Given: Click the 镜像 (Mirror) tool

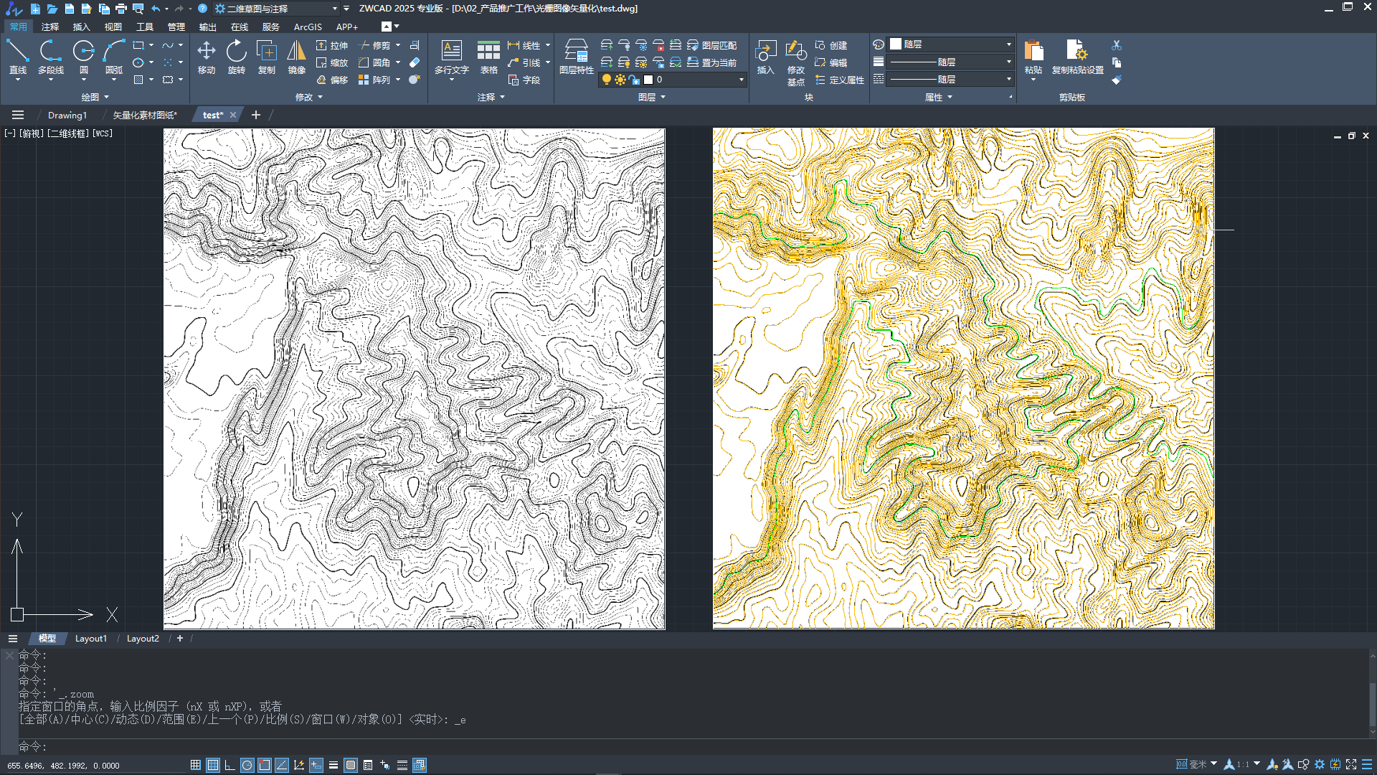Looking at the screenshot, I should click(x=297, y=57).
